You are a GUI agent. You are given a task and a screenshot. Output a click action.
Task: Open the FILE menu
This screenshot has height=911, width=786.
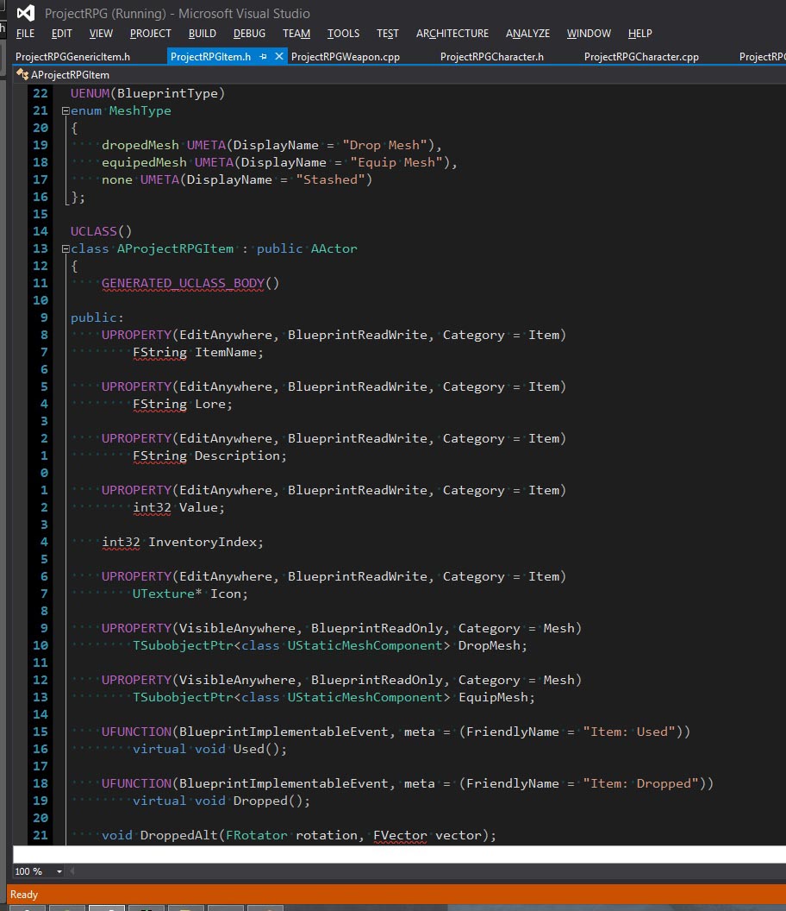(25, 34)
